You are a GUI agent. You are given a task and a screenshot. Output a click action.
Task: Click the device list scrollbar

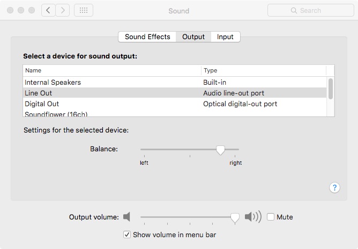click(331, 89)
